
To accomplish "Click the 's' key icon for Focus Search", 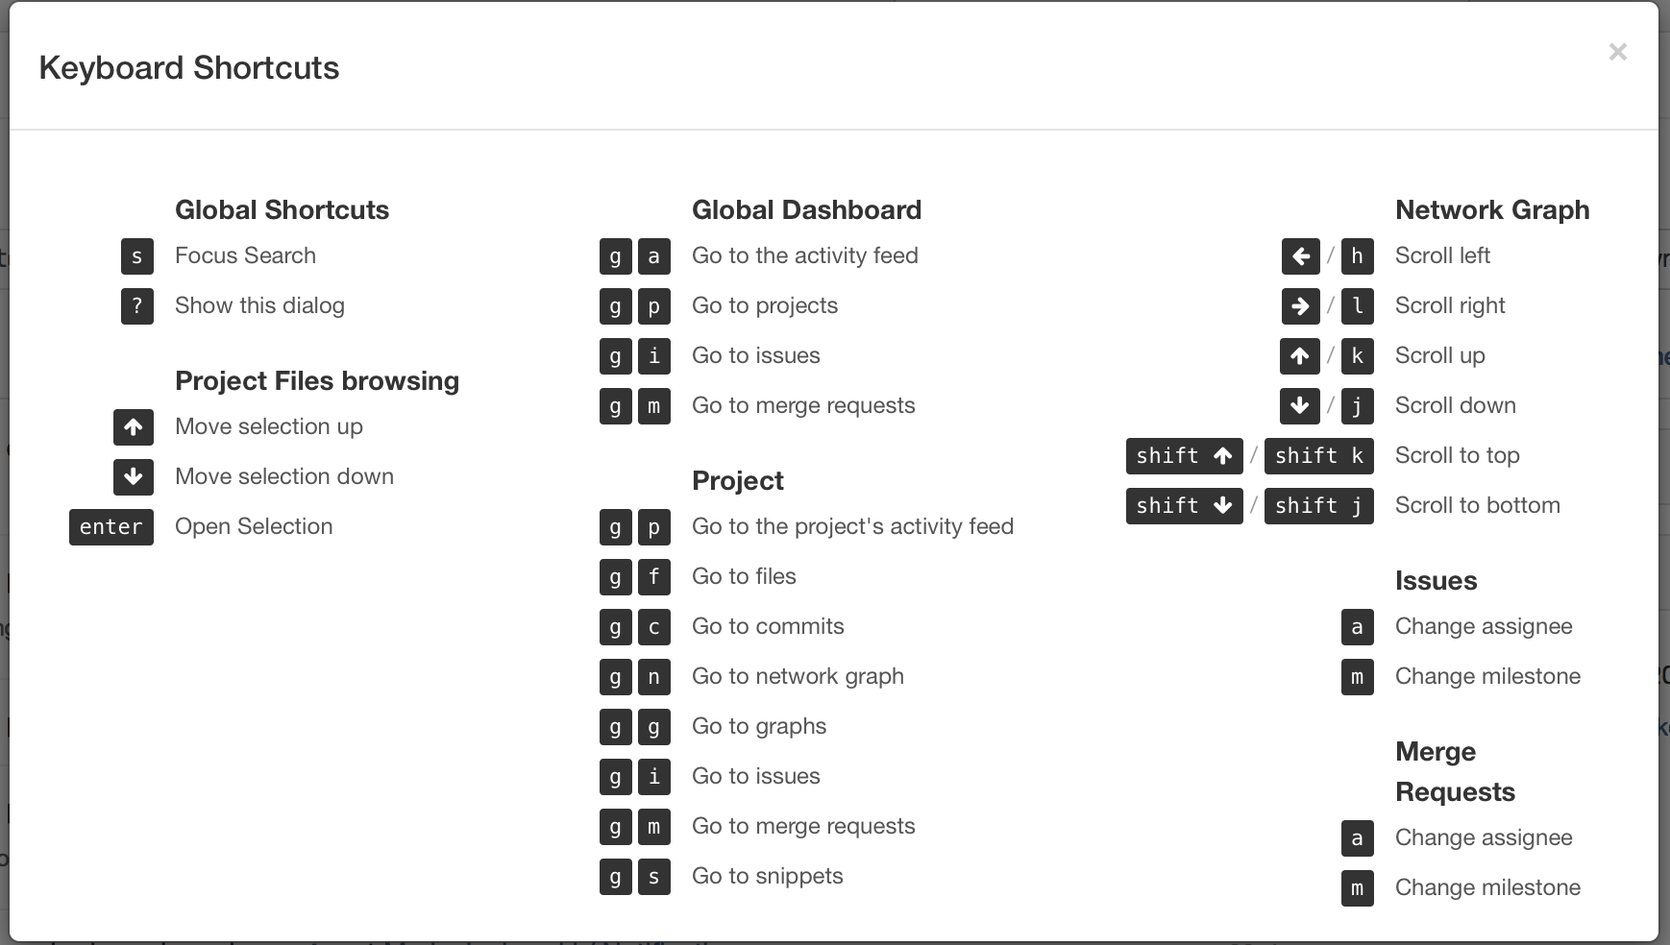I will coord(136,256).
